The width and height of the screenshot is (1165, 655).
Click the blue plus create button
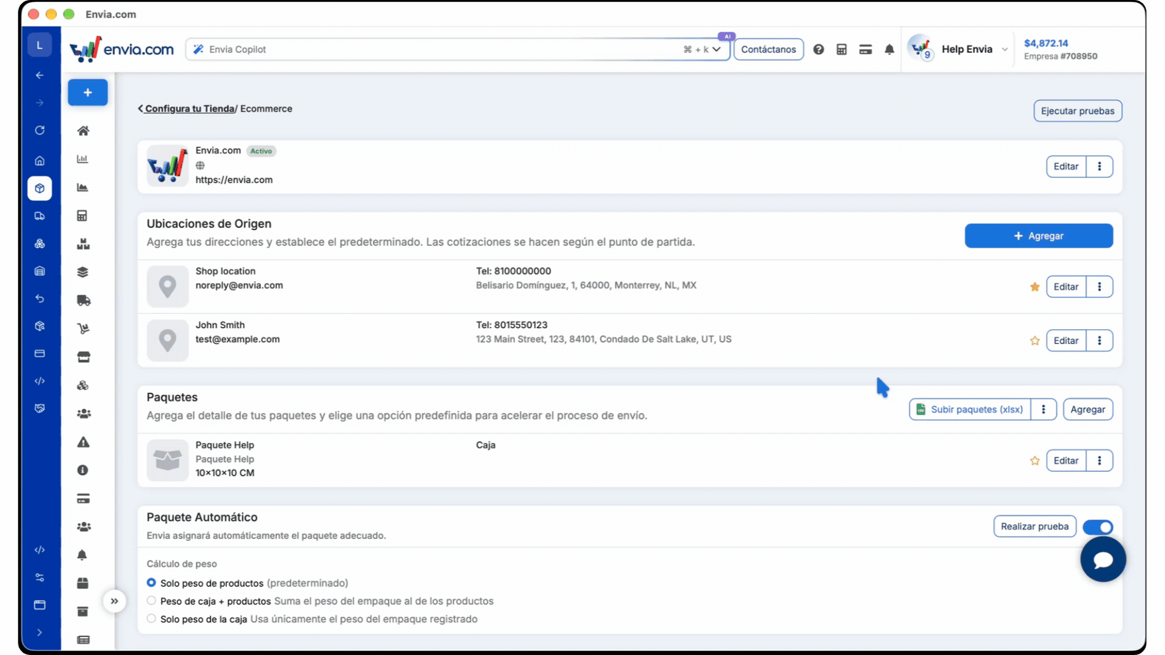click(87, 92)
